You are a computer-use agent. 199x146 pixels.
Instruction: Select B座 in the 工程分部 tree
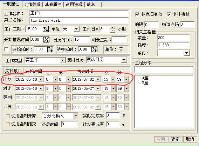click(145, 83)
